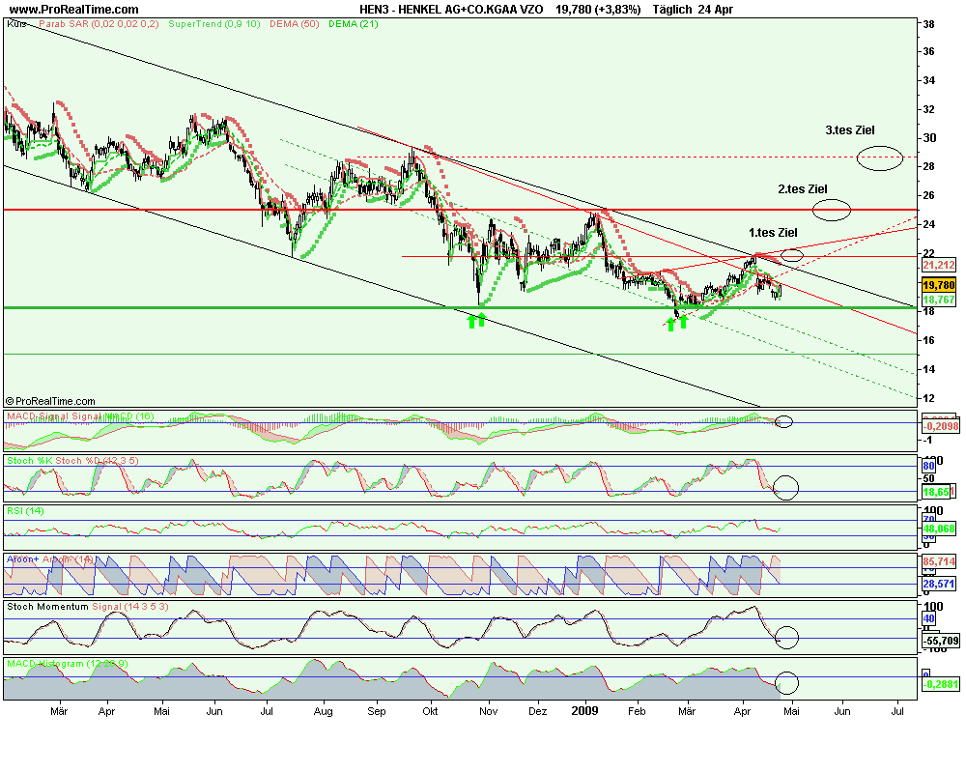Click the Nov label on time axis

pos(489,711)
